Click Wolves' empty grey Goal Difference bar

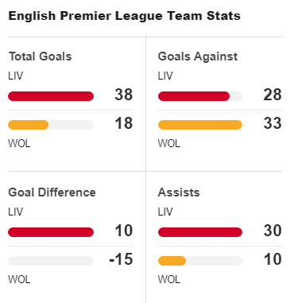click(51, 261)
